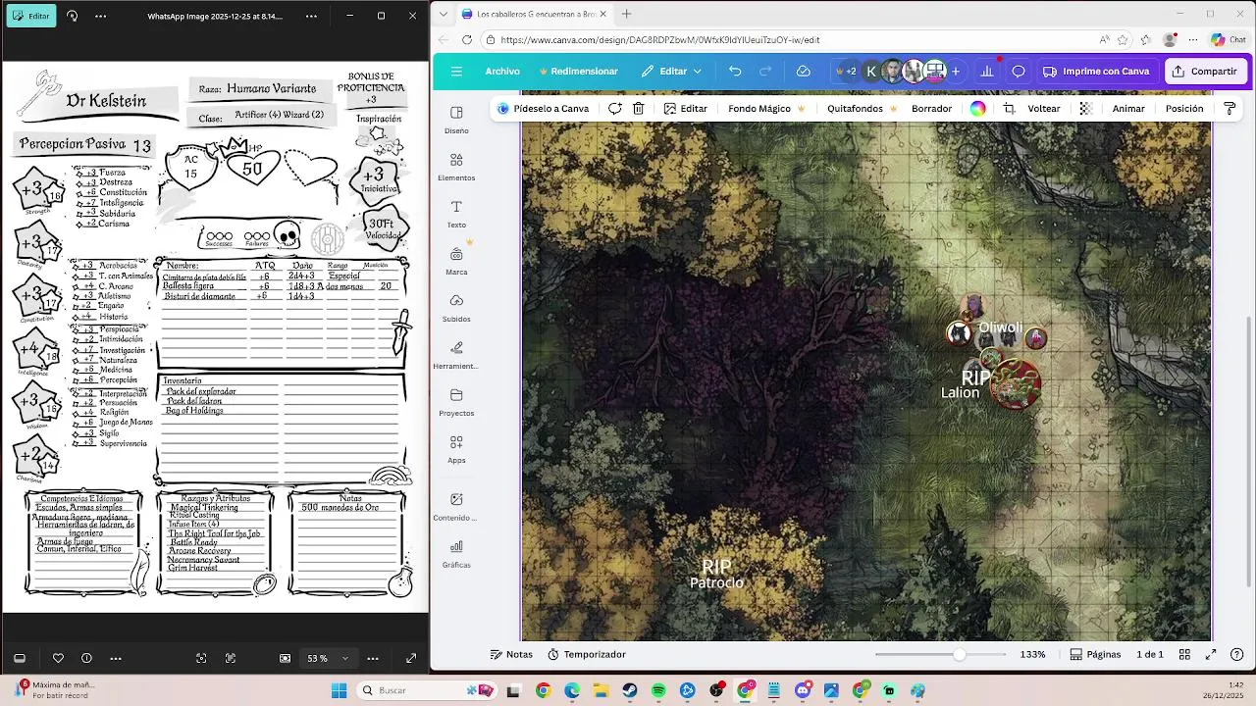The height and width of the screenshot is (706, 1256).
Task: Open the Gráficas panel in Canva
Action: [x=456, y=553]
